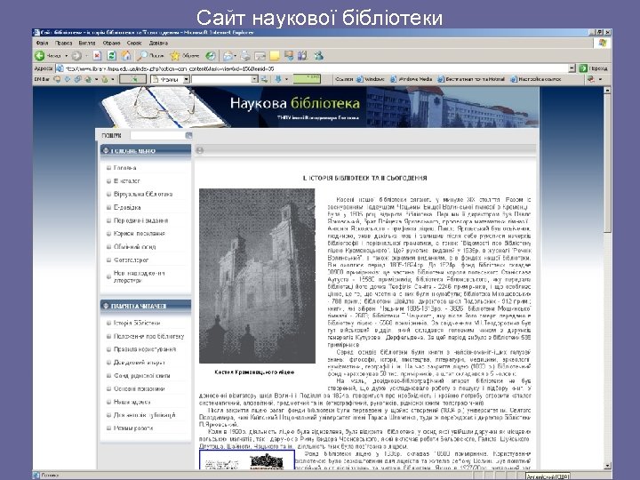This screenshot has width=640, height=480.
Task: Open the Edit (Правка) menu
Action: (x=64, y=43)
